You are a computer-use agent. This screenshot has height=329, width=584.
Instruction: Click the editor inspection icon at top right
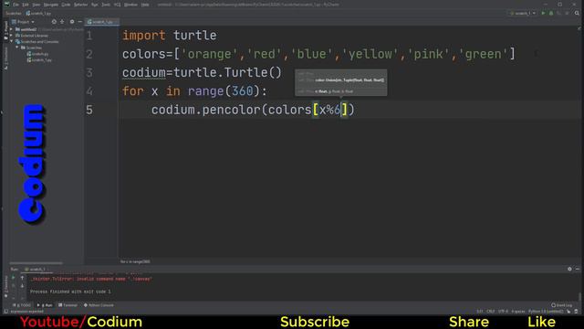[x=579, y=28]
